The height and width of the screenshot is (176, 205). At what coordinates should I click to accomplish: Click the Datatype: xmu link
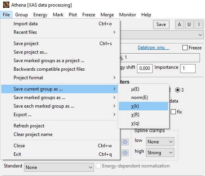tap(153, 48)
